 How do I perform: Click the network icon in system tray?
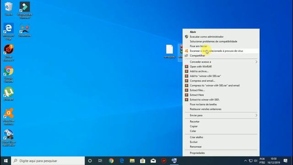pyautogui.click(x=251, y=161)
